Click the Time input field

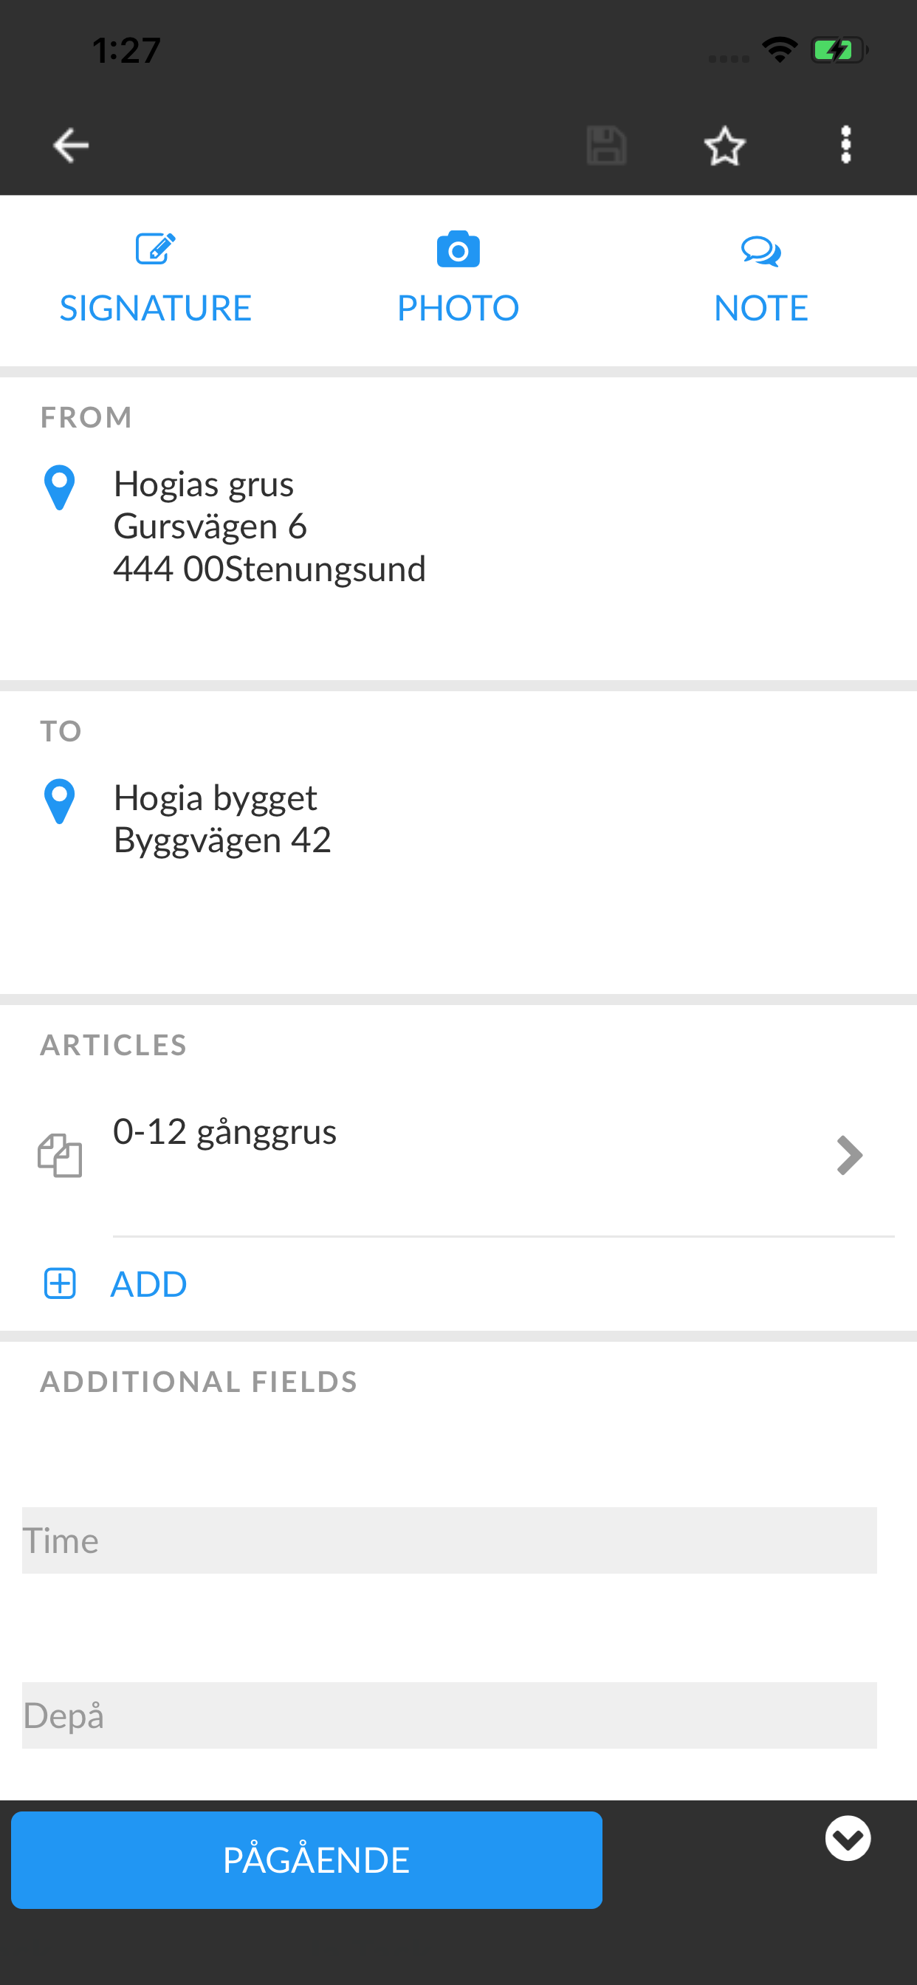pos(449,1540)
